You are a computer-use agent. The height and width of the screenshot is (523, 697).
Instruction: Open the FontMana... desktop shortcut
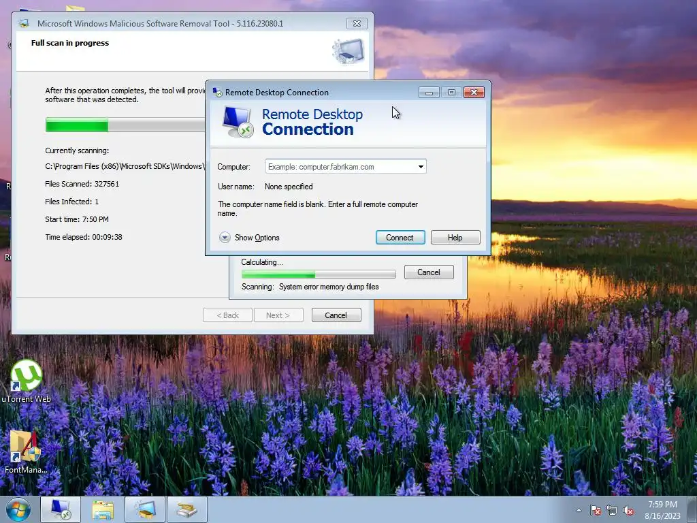[x=26, y=452]
